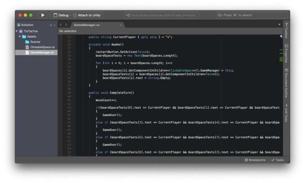Click the GameManager.cs file icon in the tree
Screen dimensions: 305x183
pos(27,52)
